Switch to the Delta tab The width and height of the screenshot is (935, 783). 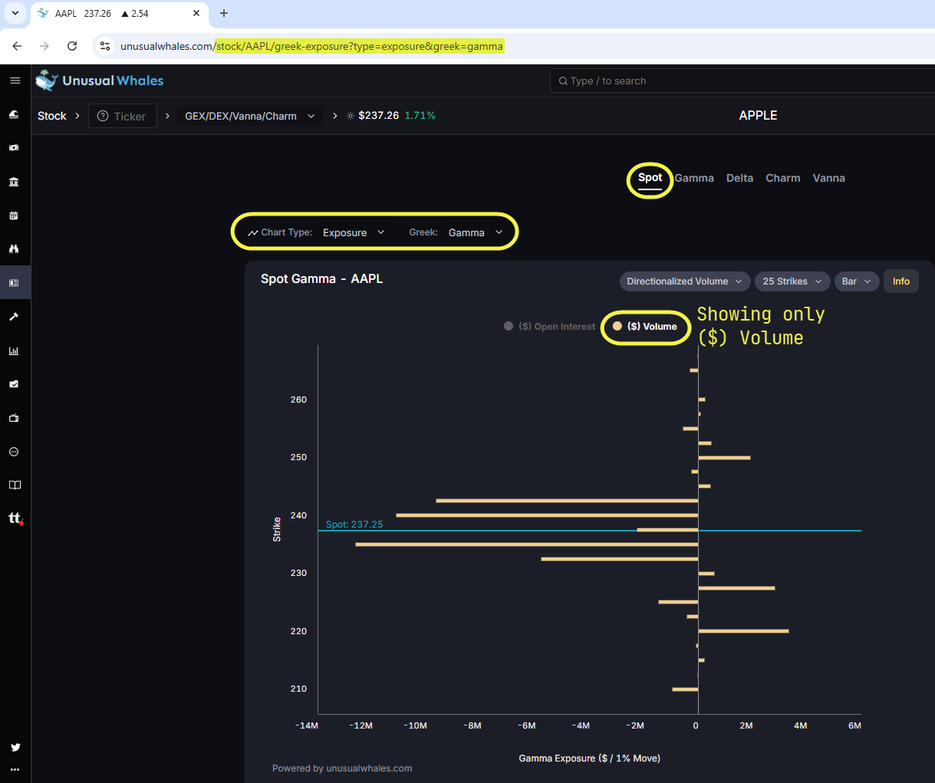pyautogui.click(x=739, y=178)
